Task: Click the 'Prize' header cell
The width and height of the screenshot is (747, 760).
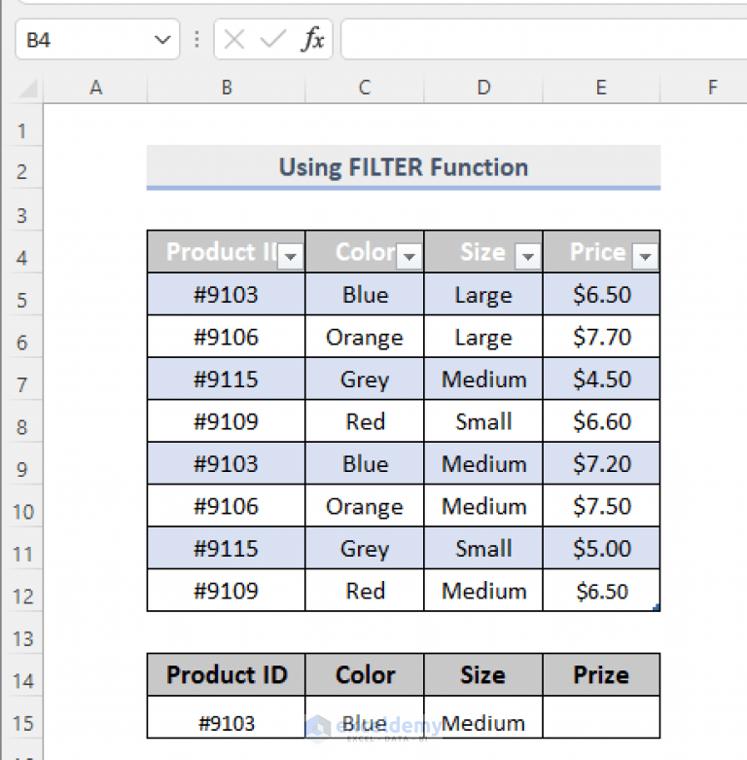Action: [601, 674]
